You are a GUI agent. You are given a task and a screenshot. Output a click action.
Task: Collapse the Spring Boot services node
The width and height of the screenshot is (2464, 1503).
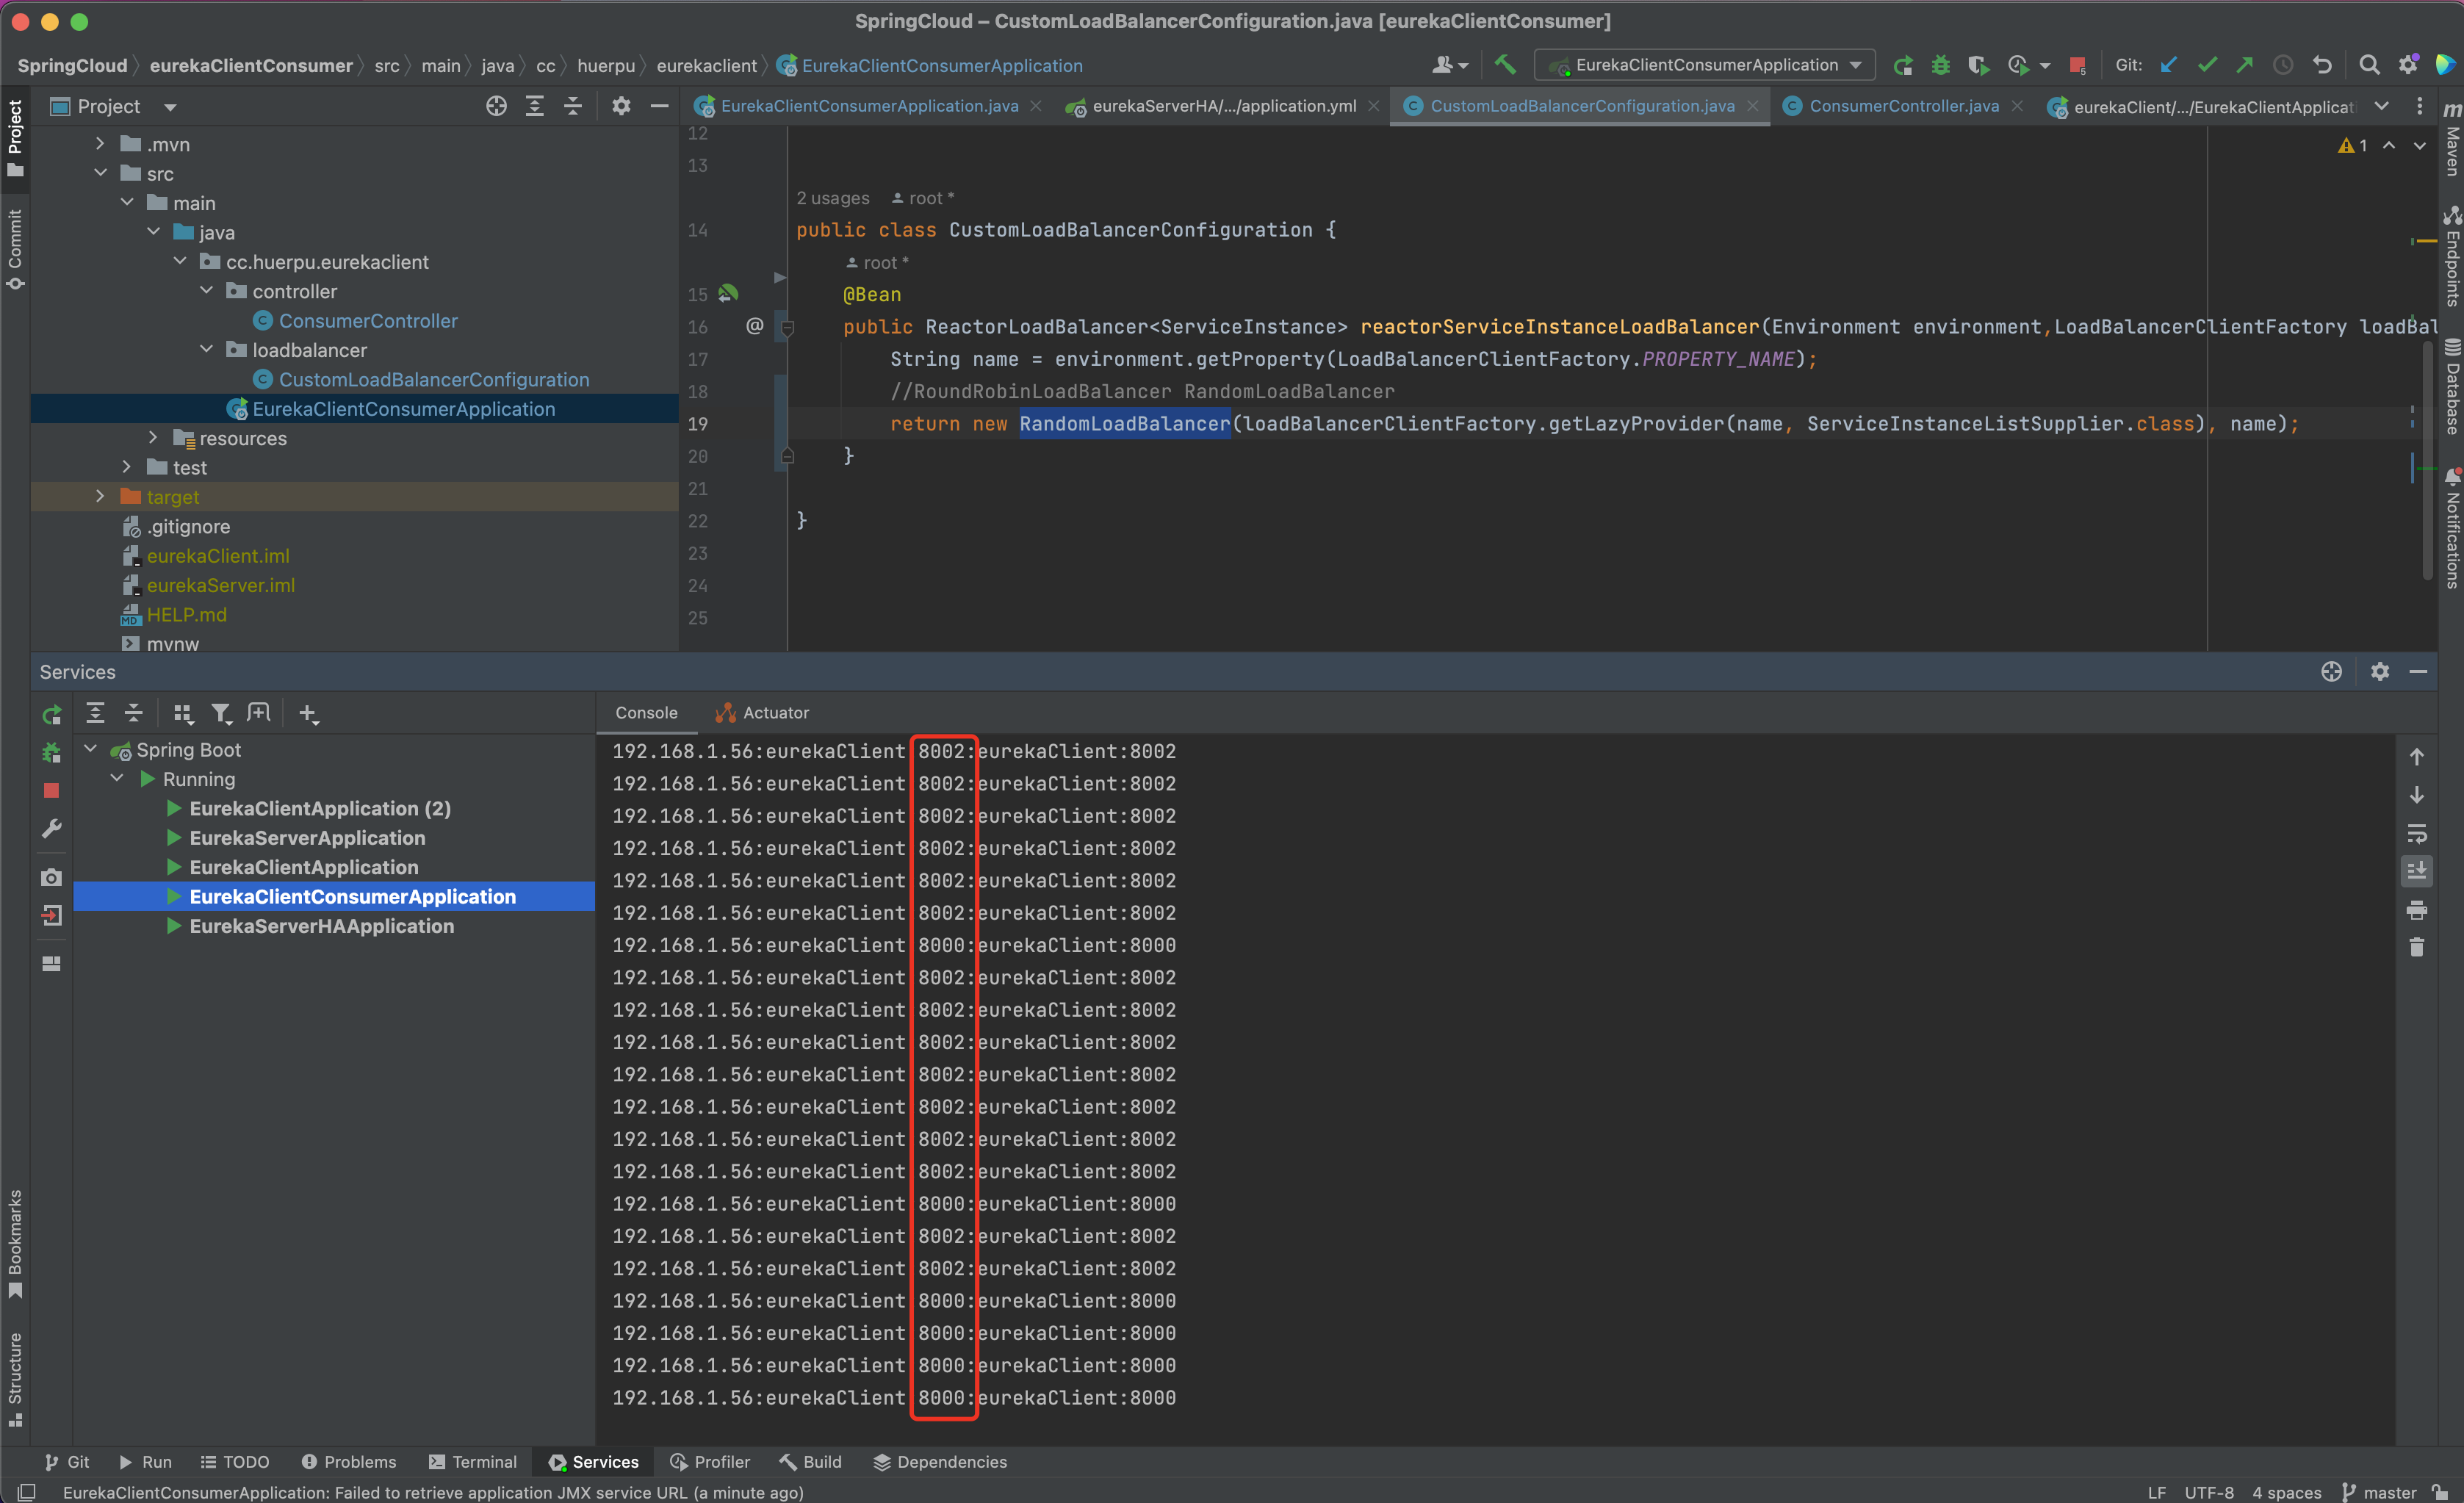pyautogui.click(x=90, y=749)
